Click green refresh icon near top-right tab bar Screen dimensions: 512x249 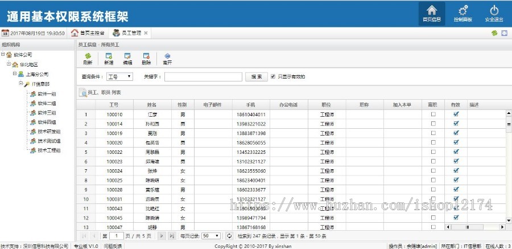click(x=494, y=33)
